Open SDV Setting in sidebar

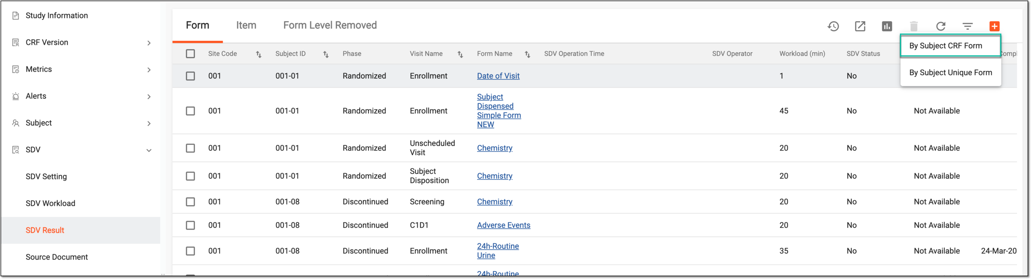46,177
